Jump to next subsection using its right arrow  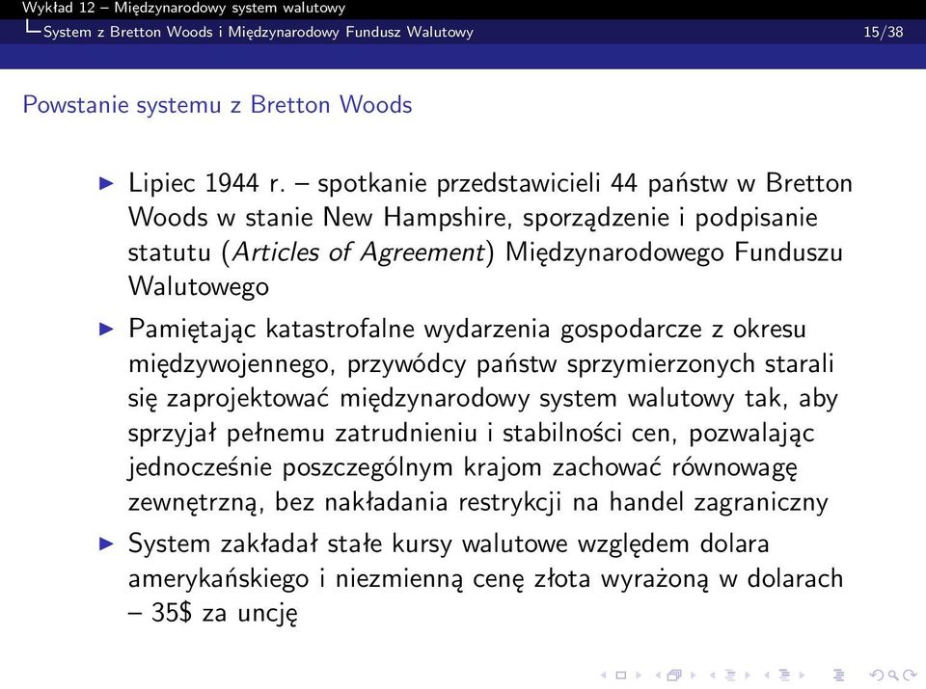[x=748, y=676]
